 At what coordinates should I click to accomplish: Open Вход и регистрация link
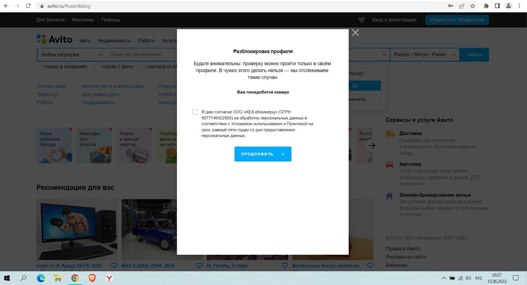click(394, 20)
